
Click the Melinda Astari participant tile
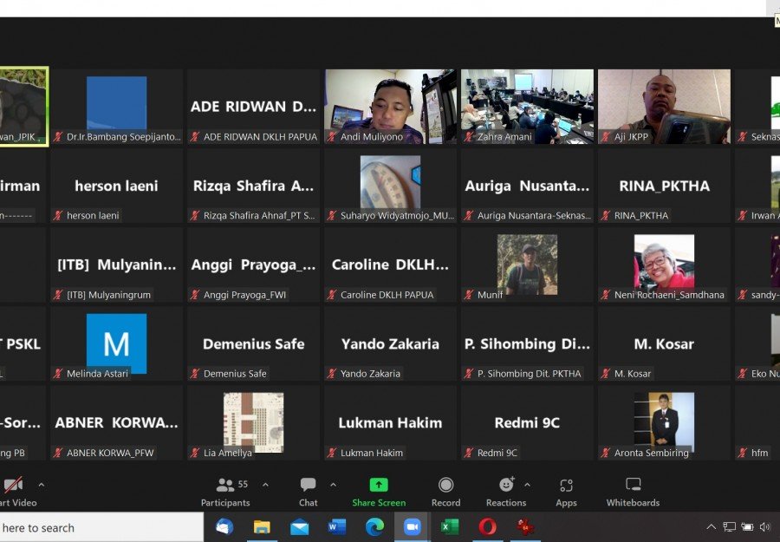pyautogui.click(x=116, y=344)
